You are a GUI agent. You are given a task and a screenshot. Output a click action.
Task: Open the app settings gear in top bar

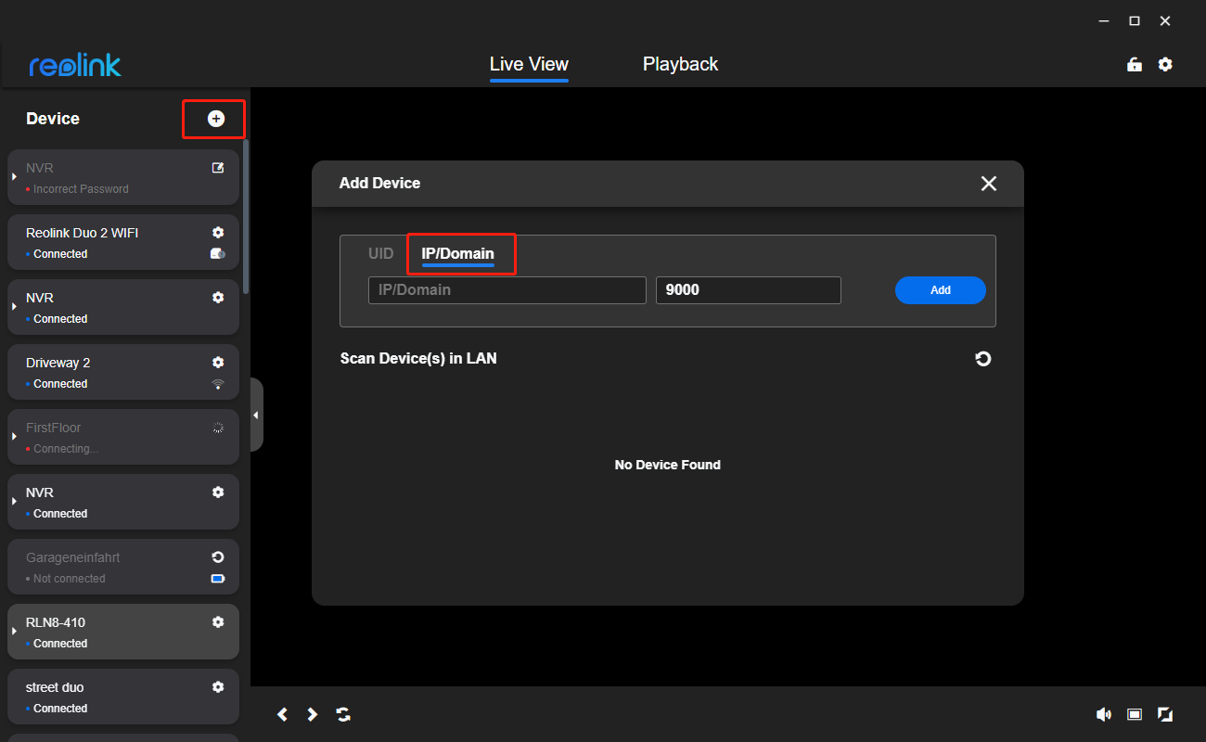click(1165, 64)
